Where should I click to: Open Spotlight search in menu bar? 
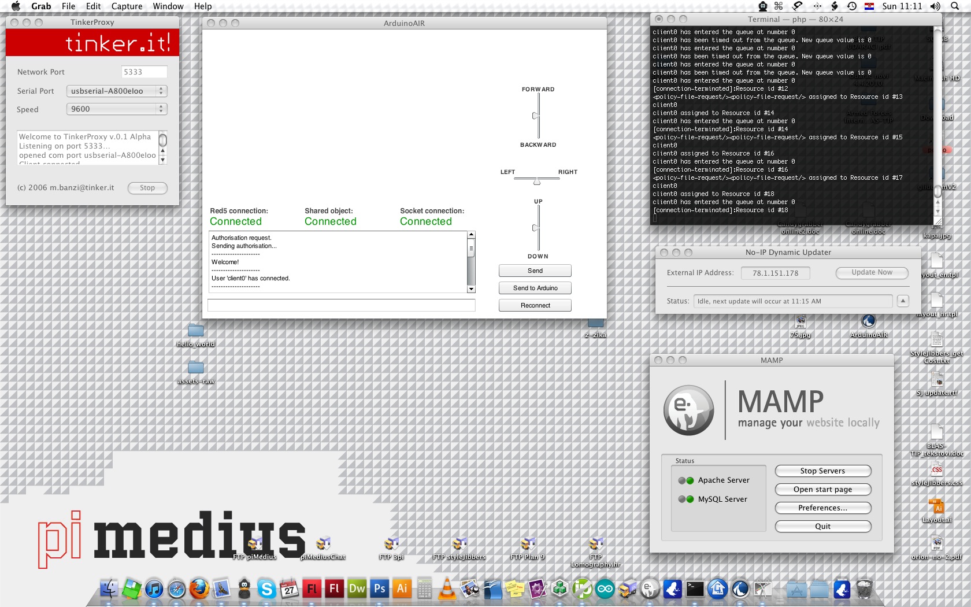tap(954, 6)
